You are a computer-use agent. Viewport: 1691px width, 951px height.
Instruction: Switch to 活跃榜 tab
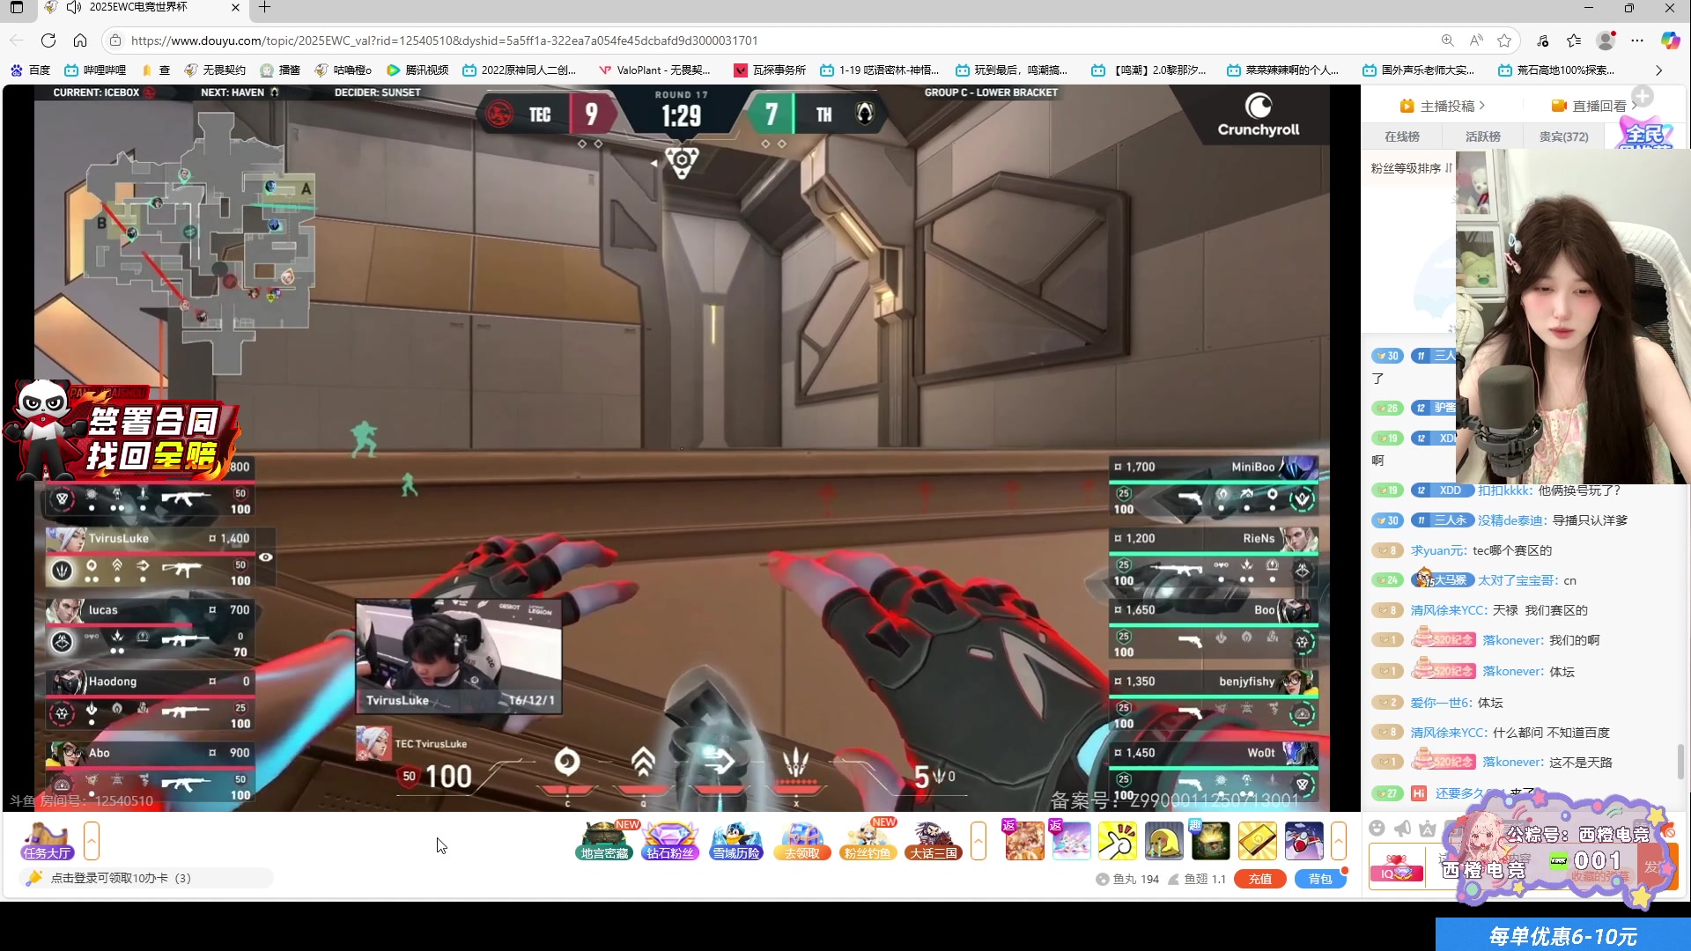[x=1483, y=136]
